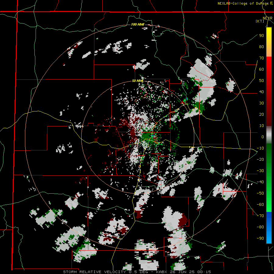Click the -60 knot scale value
The height and width of the screenshot is (274, 274).
[x=260, y=205]
